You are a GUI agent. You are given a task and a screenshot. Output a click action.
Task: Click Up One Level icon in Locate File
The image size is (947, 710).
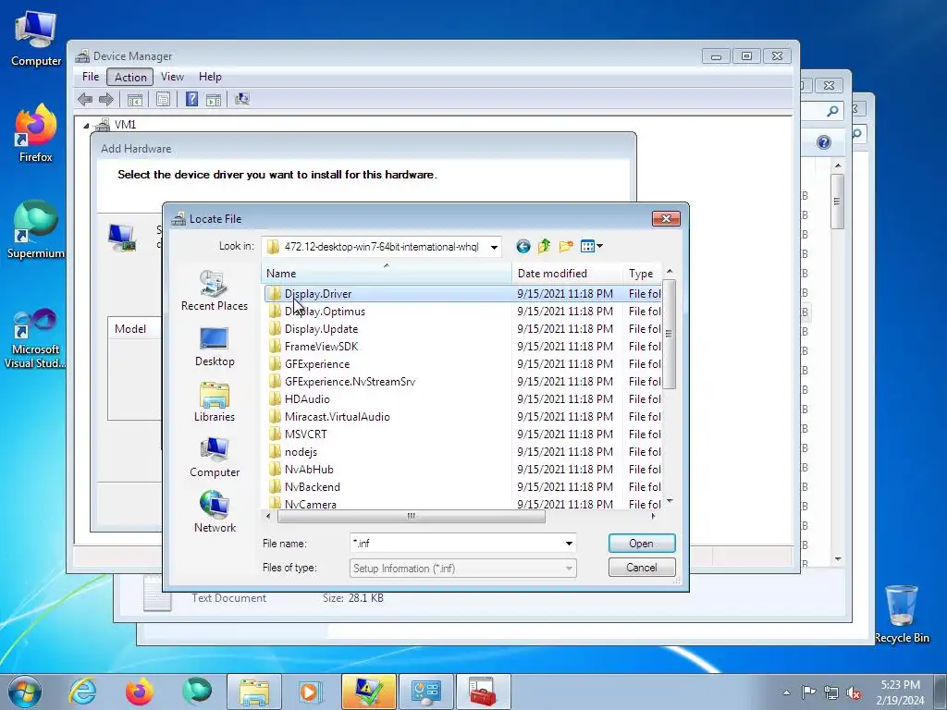coord(544,246)
